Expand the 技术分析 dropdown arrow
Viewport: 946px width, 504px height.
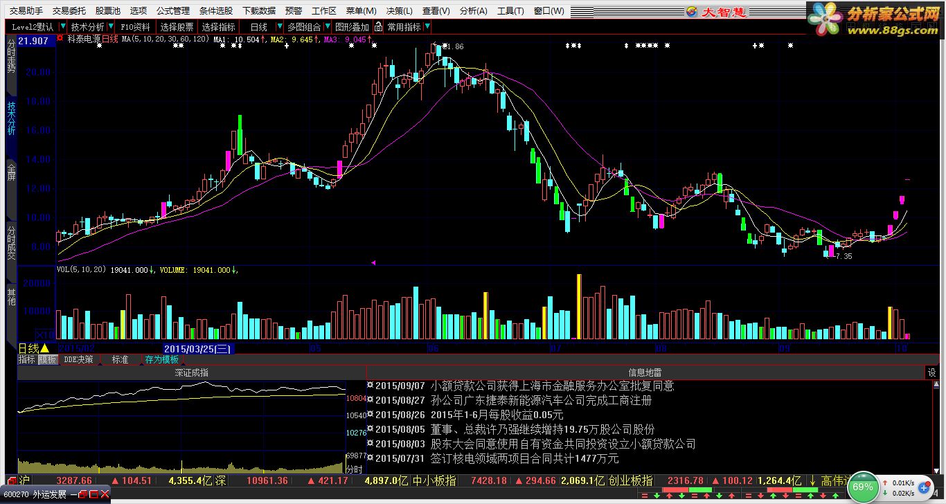(111, 27)
